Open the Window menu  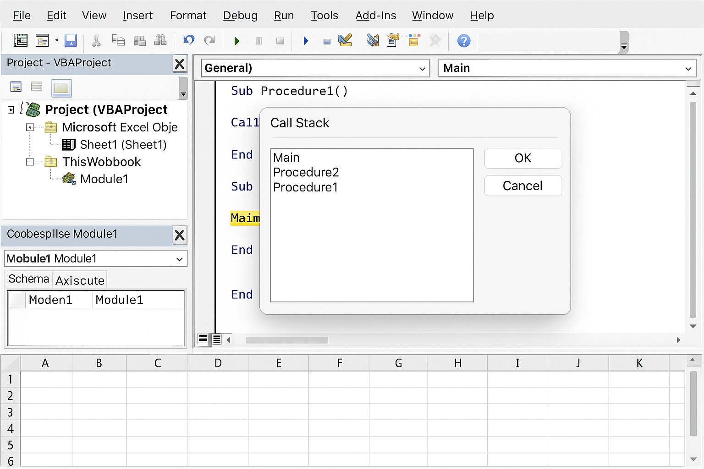tap(432, 16)
